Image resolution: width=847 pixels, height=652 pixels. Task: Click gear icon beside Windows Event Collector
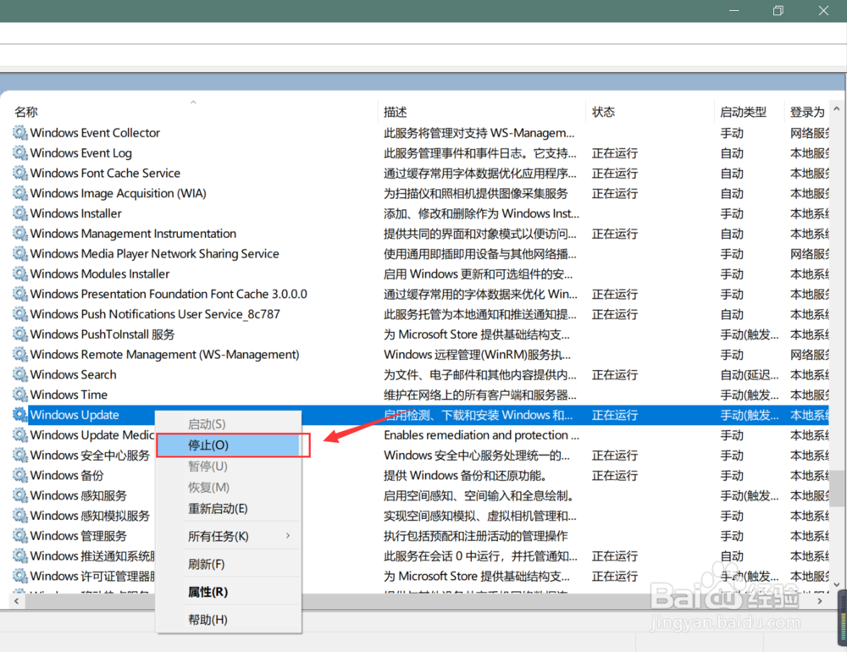pyautogui.click(x=20, y=133)
